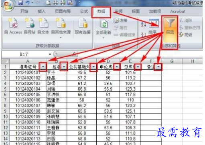205x145 pixels.
Task: Open the 准考证号 filter dropdown
Action: [43, 66]
